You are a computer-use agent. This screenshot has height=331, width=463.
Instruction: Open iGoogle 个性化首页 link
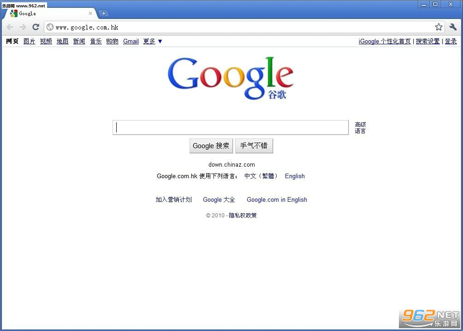pyautogui.click(x=385, y=42)
